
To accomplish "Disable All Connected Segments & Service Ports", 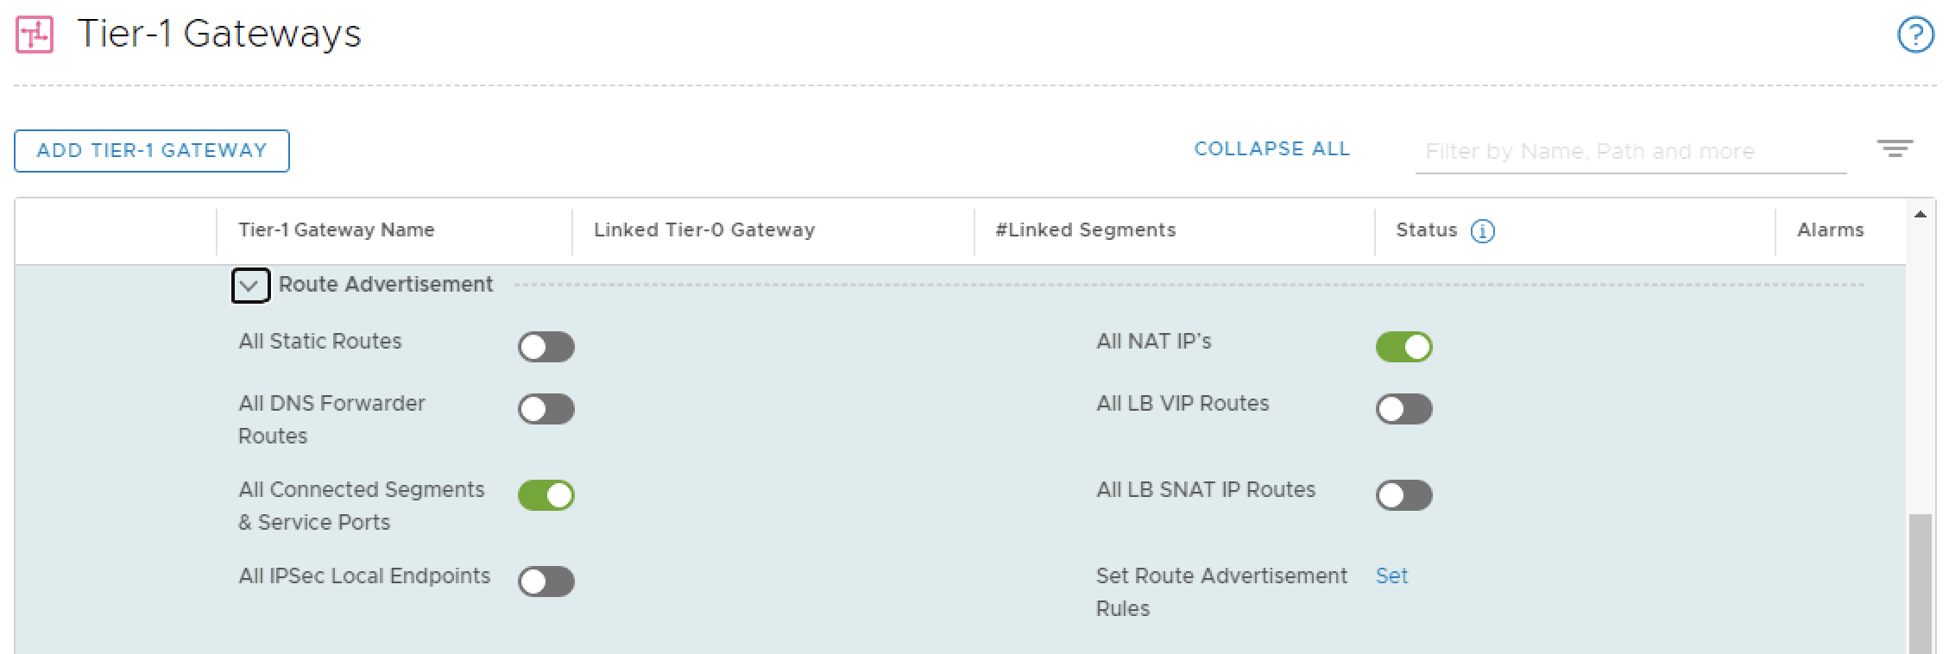I will [x=546, y=495].
